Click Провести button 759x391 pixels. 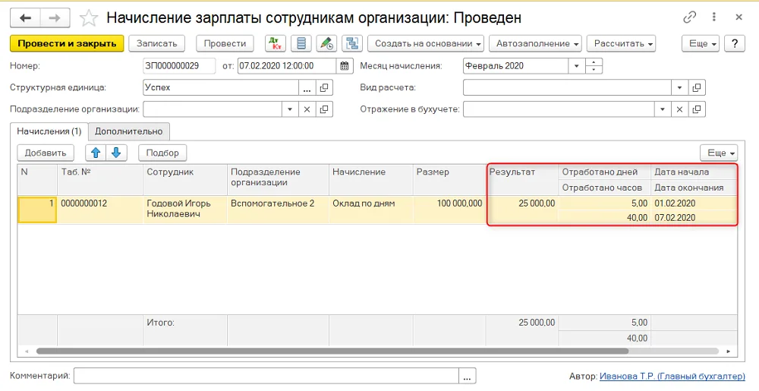[225, 43]
